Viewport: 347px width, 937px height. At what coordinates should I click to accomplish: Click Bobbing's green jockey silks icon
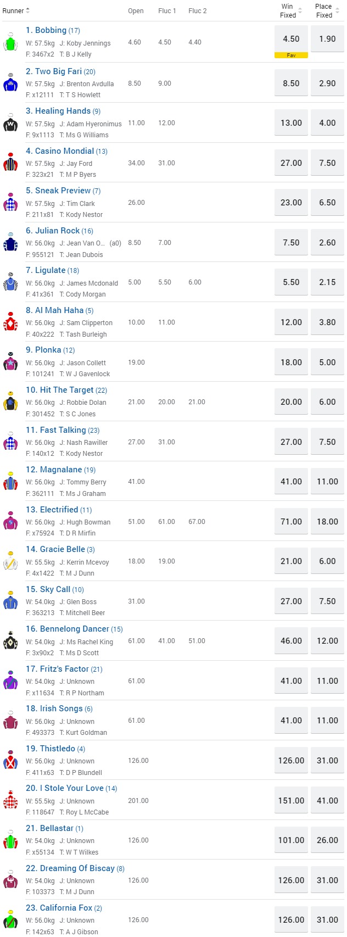coord(10,43)
